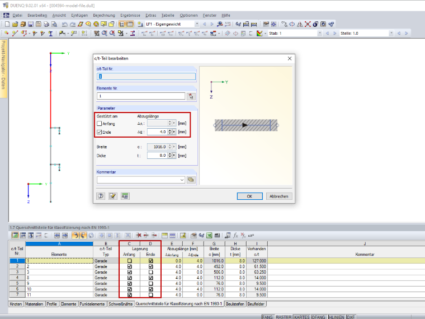Click the arrow right of Dicke t field
The image size is (425, 319).
pos(174,156)
